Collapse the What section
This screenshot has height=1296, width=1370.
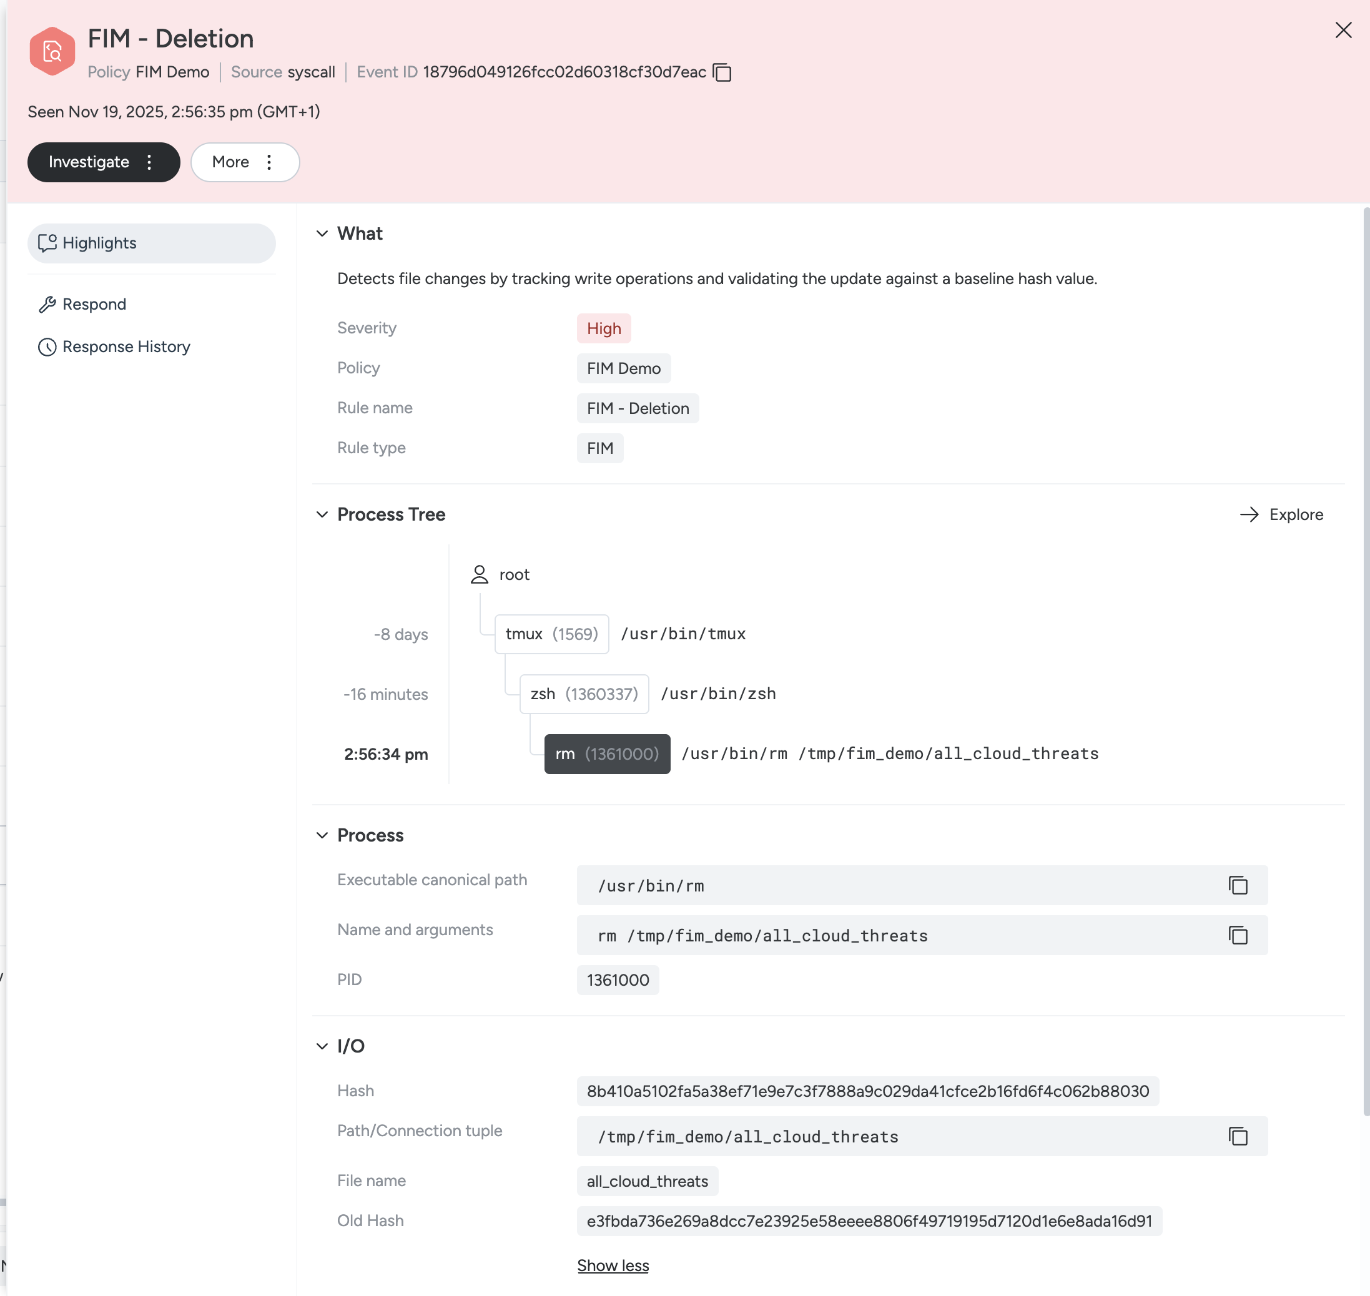[x=322, y=233]
